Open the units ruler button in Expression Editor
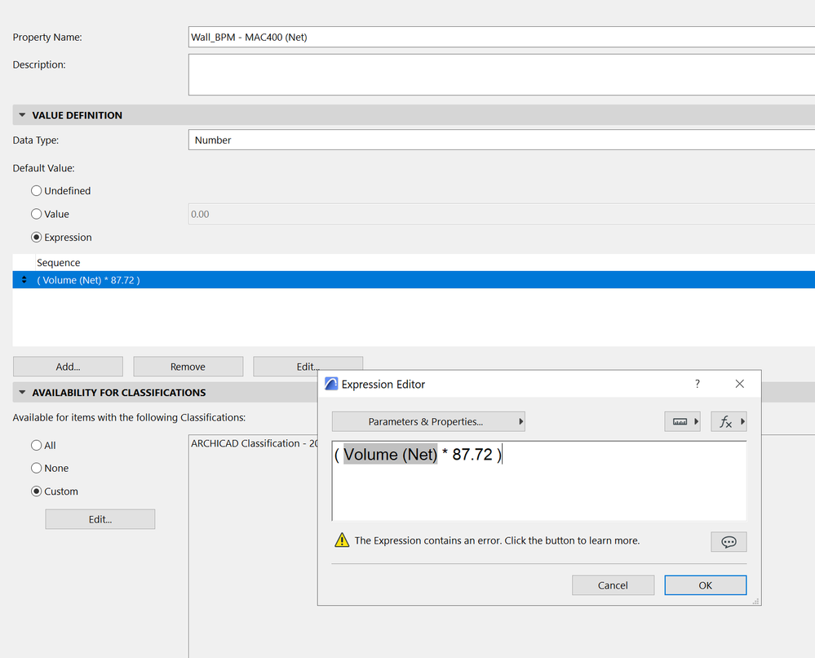Screen dimensions: 815x658 coord(683,421)
